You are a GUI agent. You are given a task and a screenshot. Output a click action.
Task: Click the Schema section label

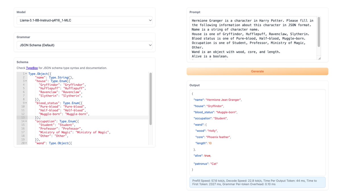22,62
